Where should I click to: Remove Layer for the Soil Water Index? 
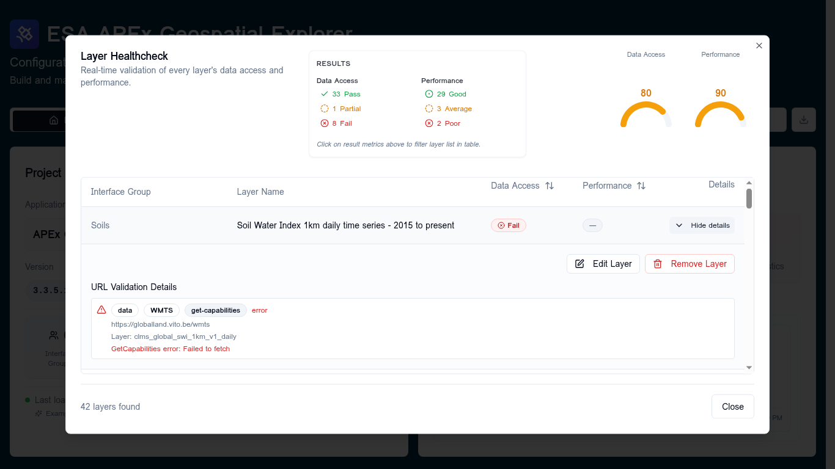tap(690, 264)
